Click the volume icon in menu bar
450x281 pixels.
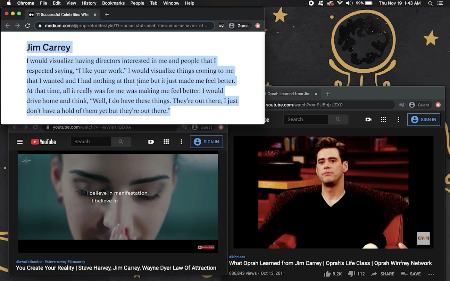[x=349, y=3]
